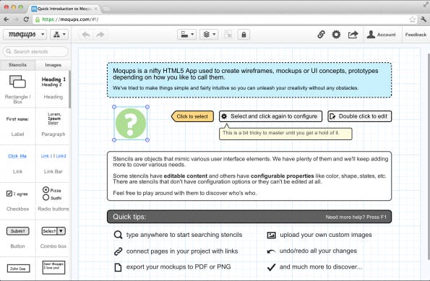Open the browser wrench menu

[423, 20]
